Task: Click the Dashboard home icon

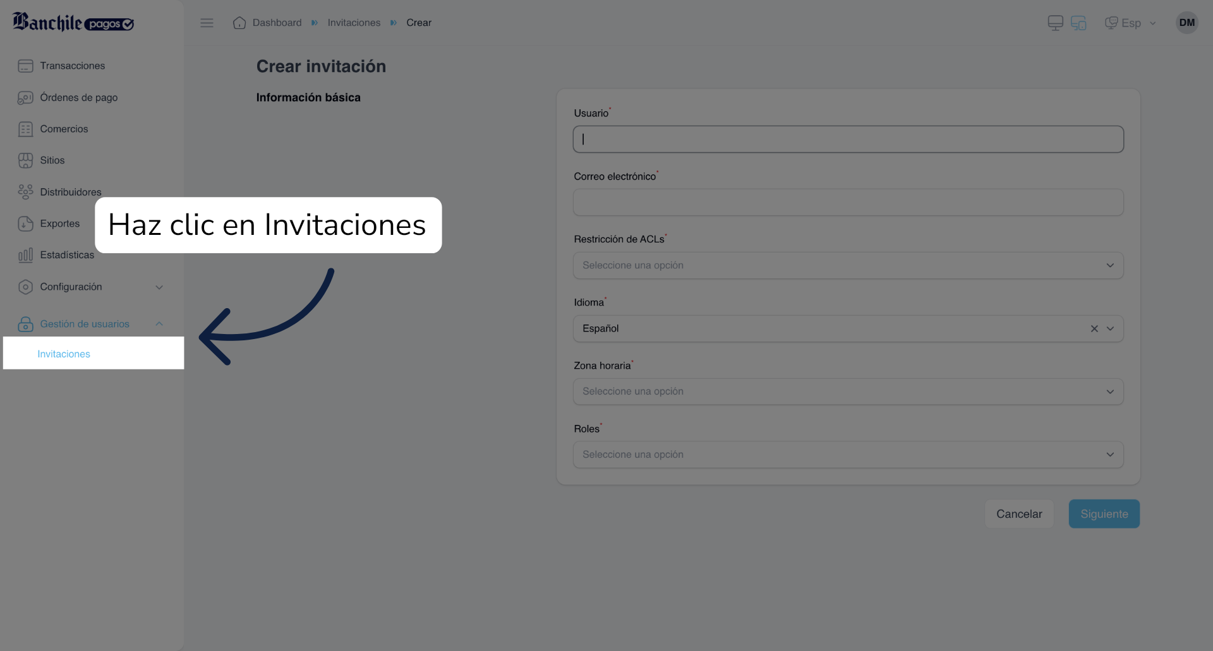Action: pos(239,23)
